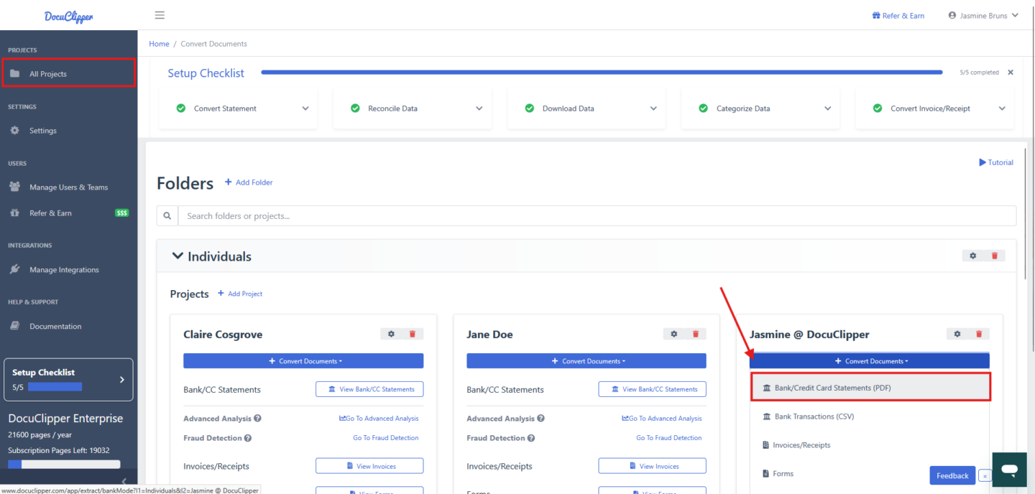Open Jane Doe project settings gear

tap(674, 334)
